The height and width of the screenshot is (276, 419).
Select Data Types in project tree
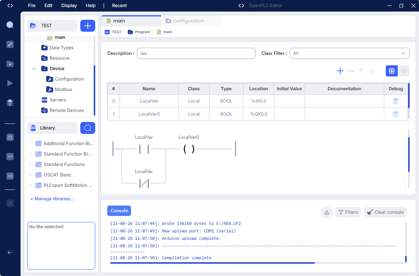tap(62, 48)
